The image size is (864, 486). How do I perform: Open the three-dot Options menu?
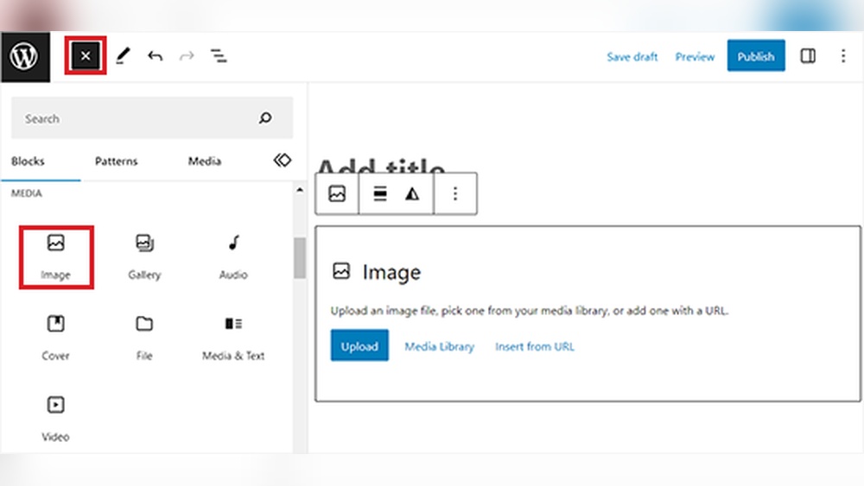843,55
